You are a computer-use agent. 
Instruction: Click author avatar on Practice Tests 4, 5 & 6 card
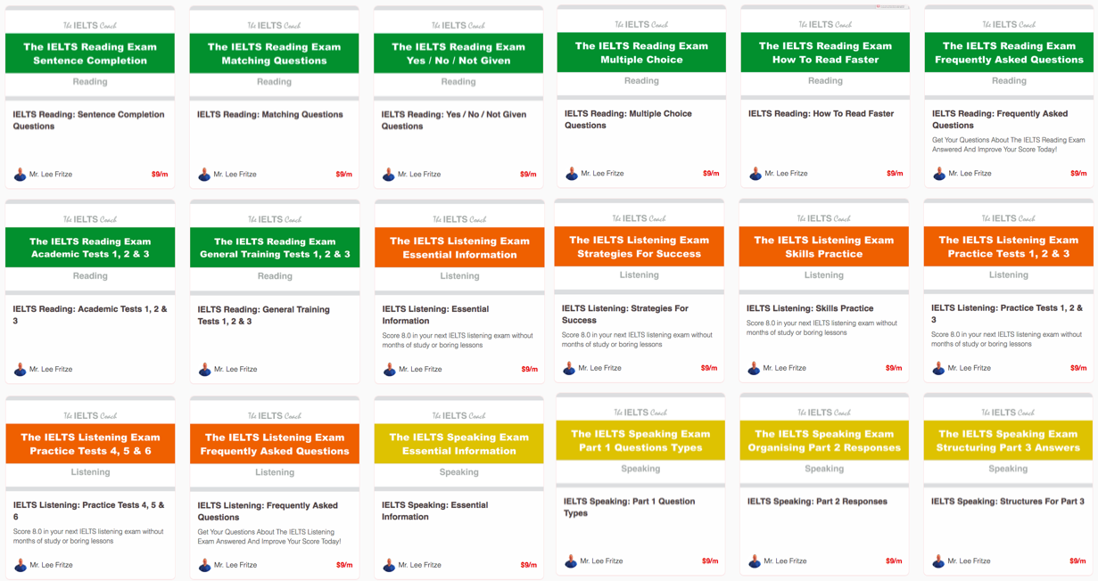[20, 565]
